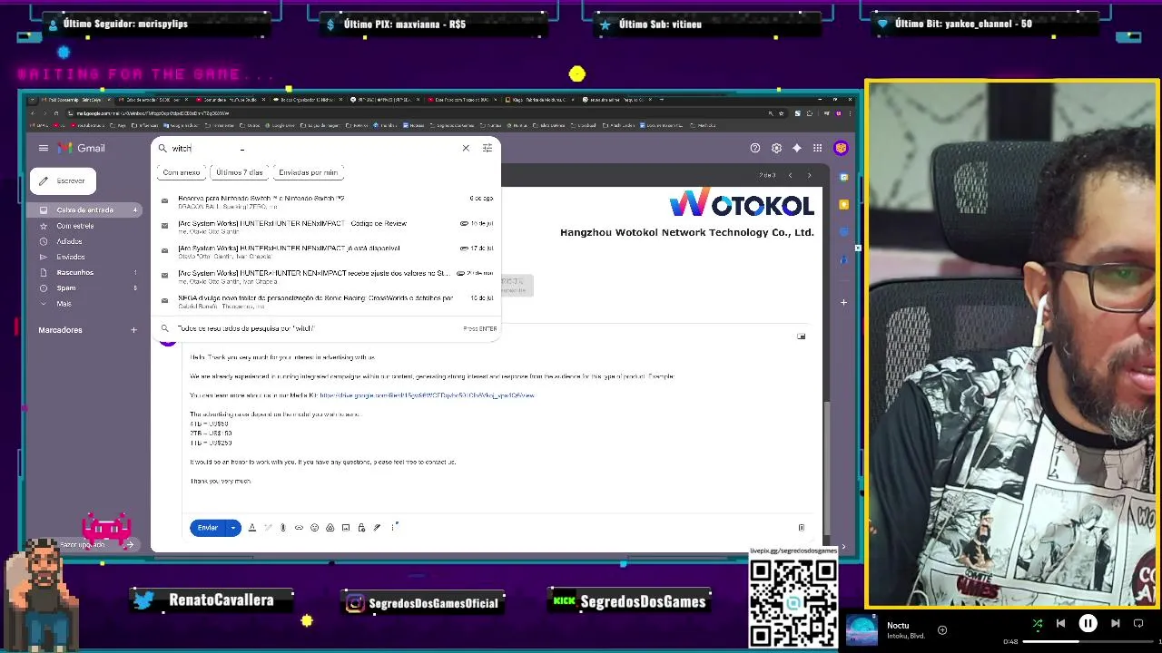This screenshot has width=1162, height=653.
Task: Add new label next to Marcadores
Action: point(133,330)
